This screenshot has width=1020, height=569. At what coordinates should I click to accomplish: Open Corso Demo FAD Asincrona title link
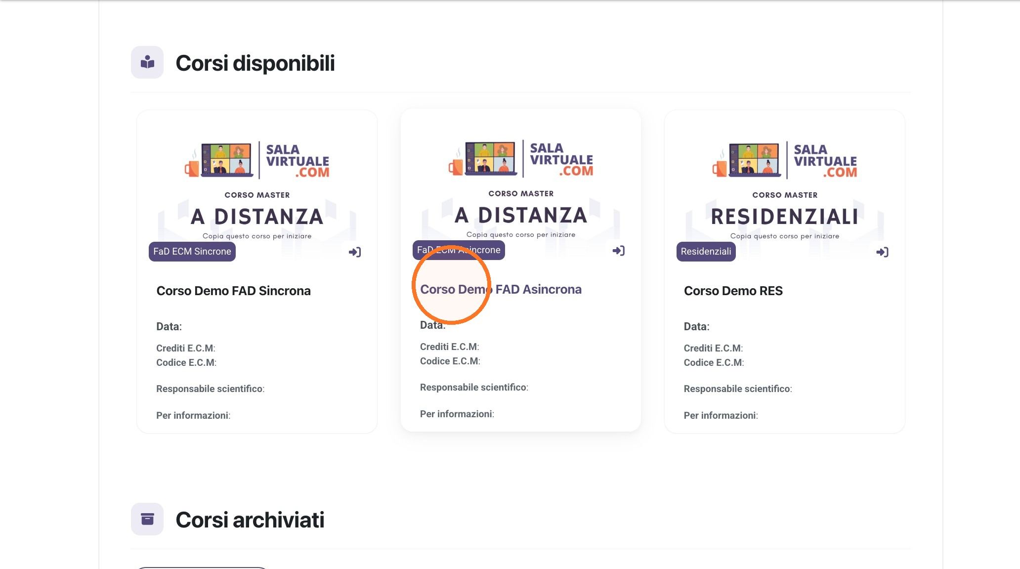501,289
